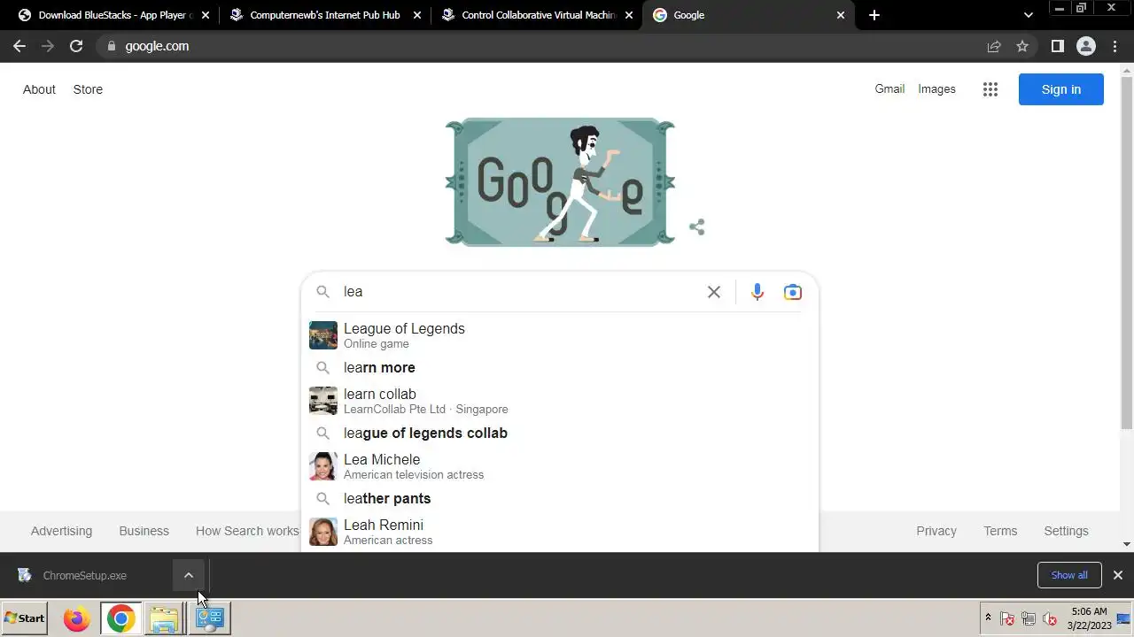
Task: Open the Terms footer link
Action: (x=1000, y=531)
